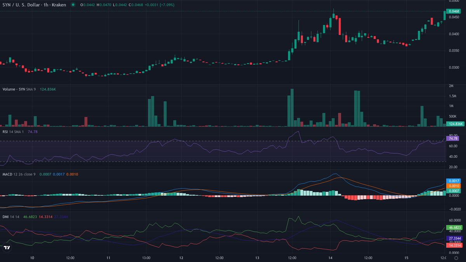The image size is (466, 262).
Task: Select the Volume · SYN SMA 9 legend label
Action: [19, 89]
